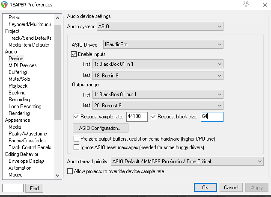Open last output Bus out 8 dropdown
The width and height of the screenshot is (271, 197).
tap(158, 106)
